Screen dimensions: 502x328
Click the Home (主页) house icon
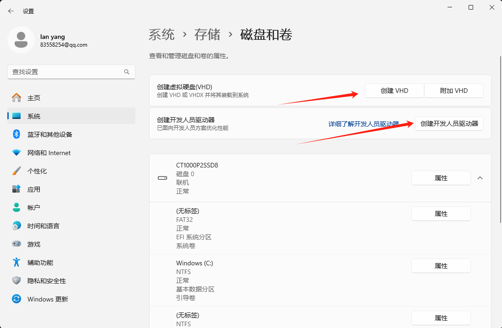point(16,97)
